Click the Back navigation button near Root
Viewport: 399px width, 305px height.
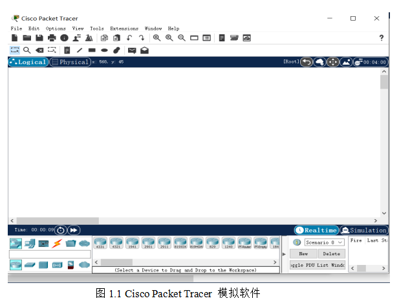[x=307, y=62]
